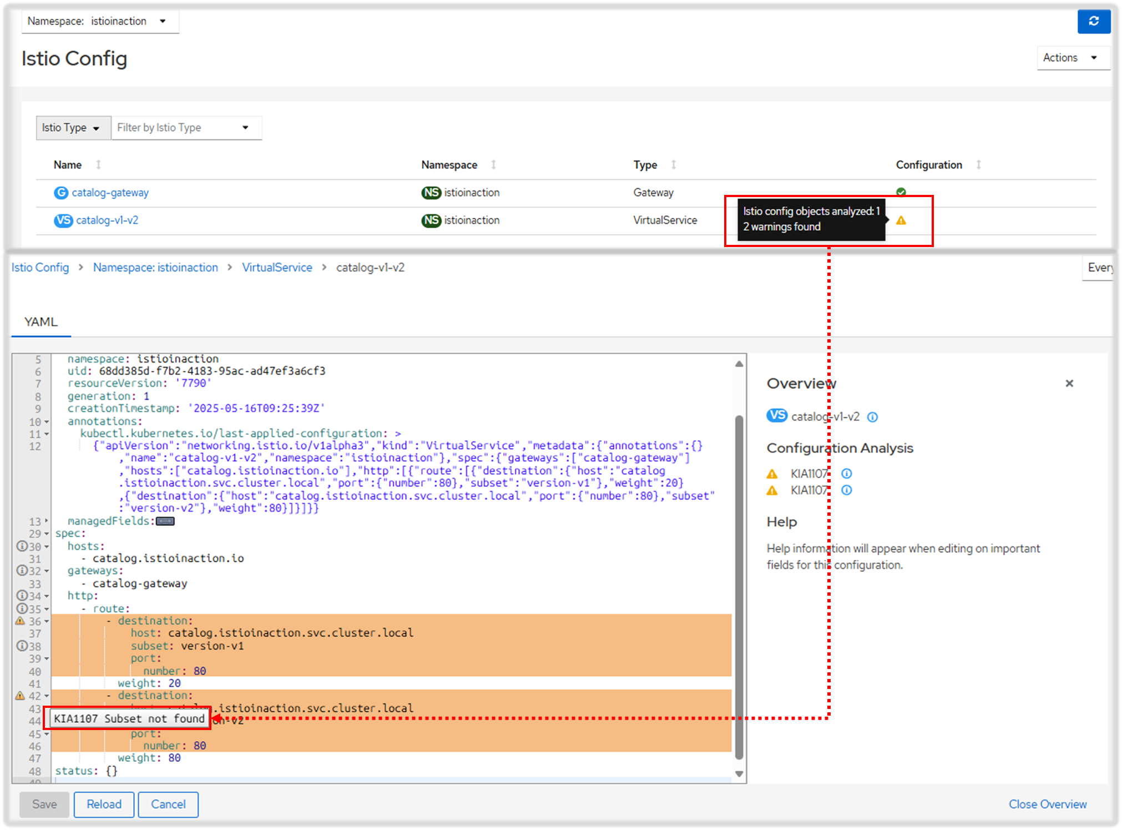This screenshot has height=830, width=1122.
Task: Click info icon beside second KIA1107 warning
Action: pos(846,490)
